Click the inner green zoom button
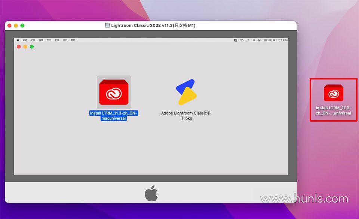This screenshot has width=359, height=219. point(32,47)
